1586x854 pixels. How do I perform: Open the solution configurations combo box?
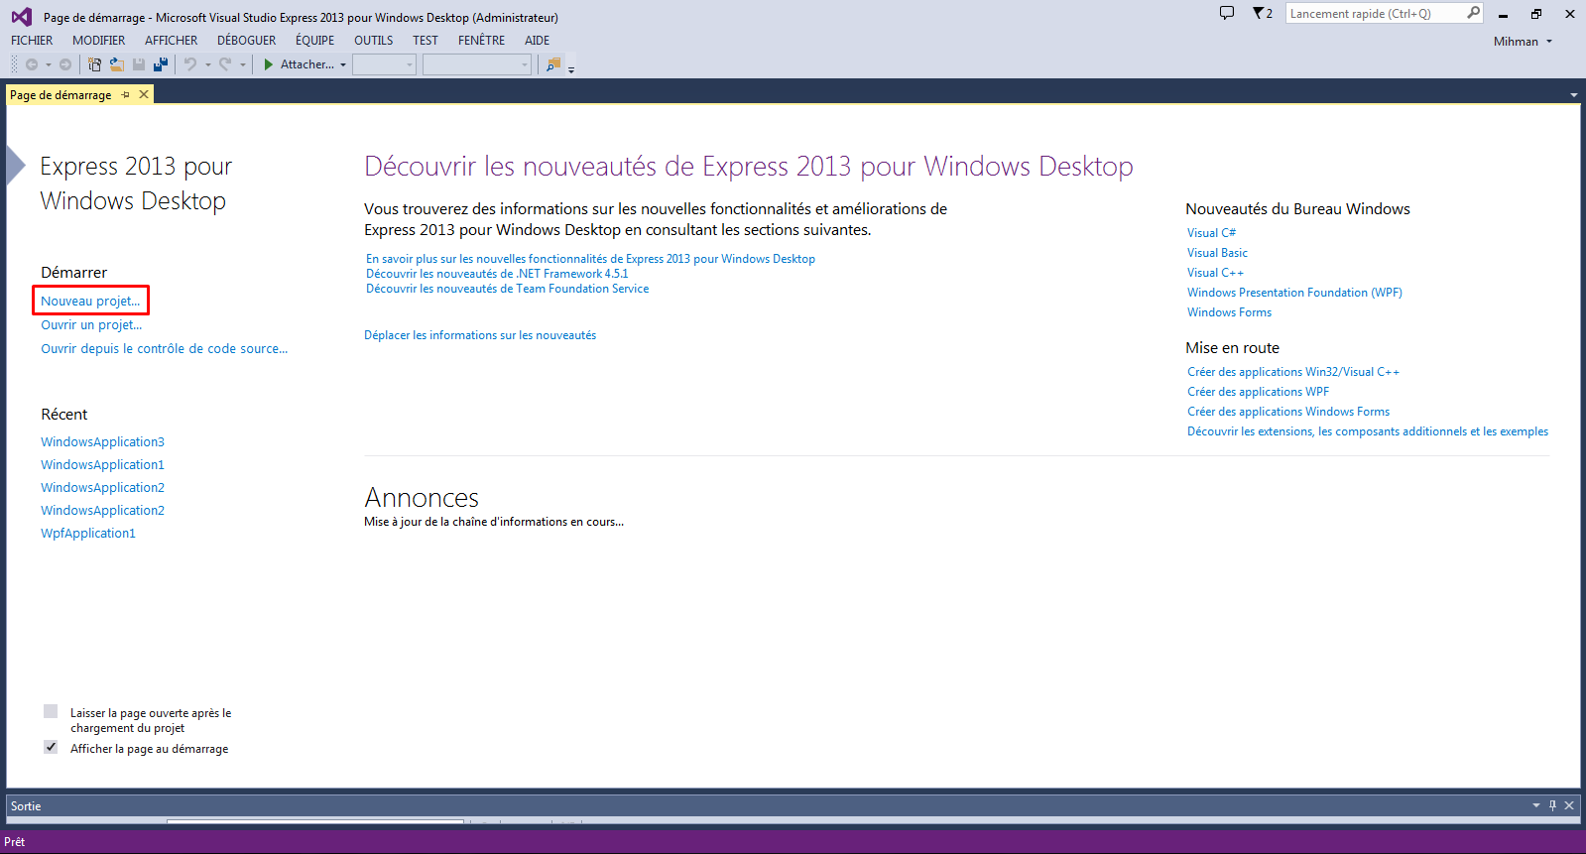click(384, 64)
